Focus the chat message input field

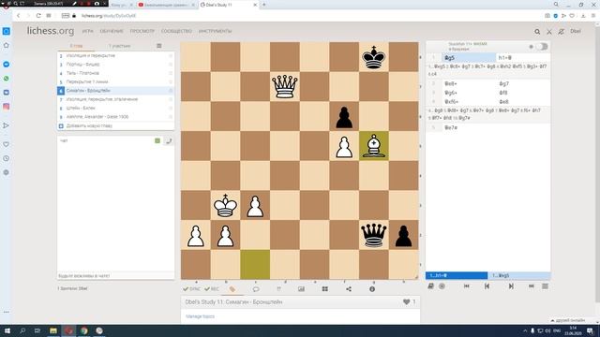[x=115, y=275]
